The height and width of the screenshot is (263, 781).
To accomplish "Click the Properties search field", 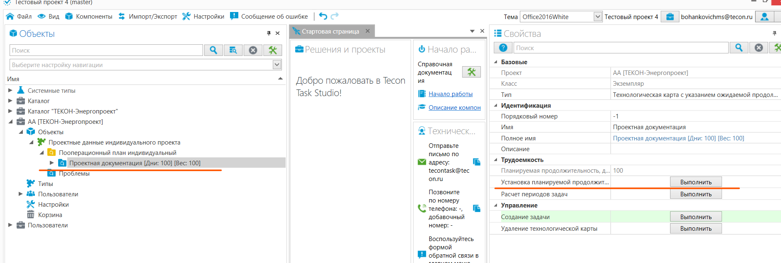I will pos(621,48).
